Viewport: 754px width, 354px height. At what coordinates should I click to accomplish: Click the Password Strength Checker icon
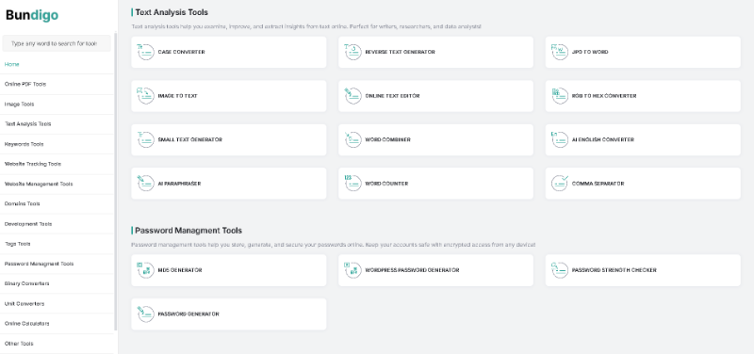tap(560, 270)
